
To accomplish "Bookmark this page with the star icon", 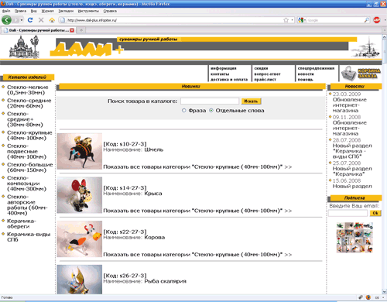I will coord(286,20).
